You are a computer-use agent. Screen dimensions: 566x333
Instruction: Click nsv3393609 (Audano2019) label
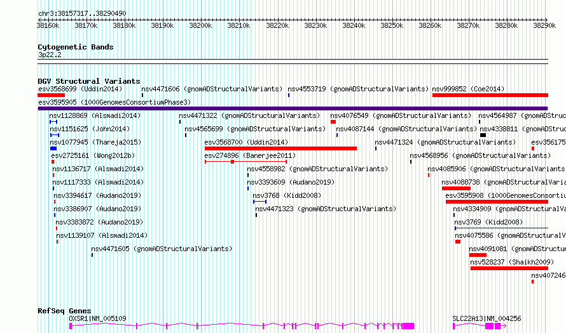[x=291, y=182]
